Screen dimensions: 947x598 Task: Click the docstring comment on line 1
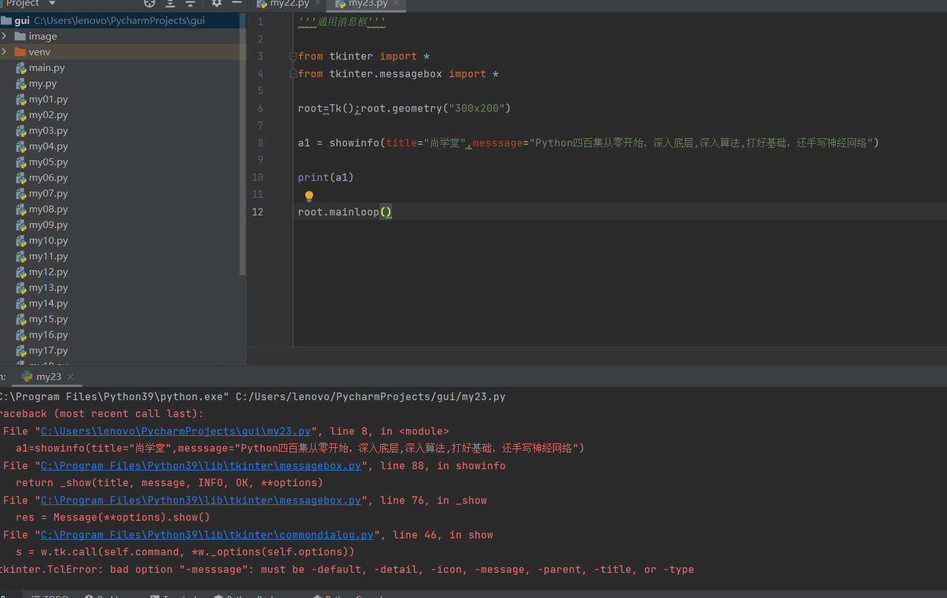click(342, 21)
